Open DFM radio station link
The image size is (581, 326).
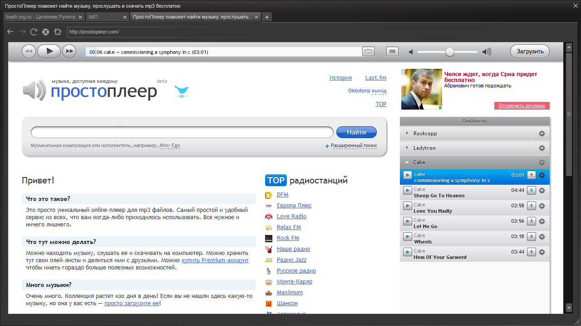tap(282, 195)
